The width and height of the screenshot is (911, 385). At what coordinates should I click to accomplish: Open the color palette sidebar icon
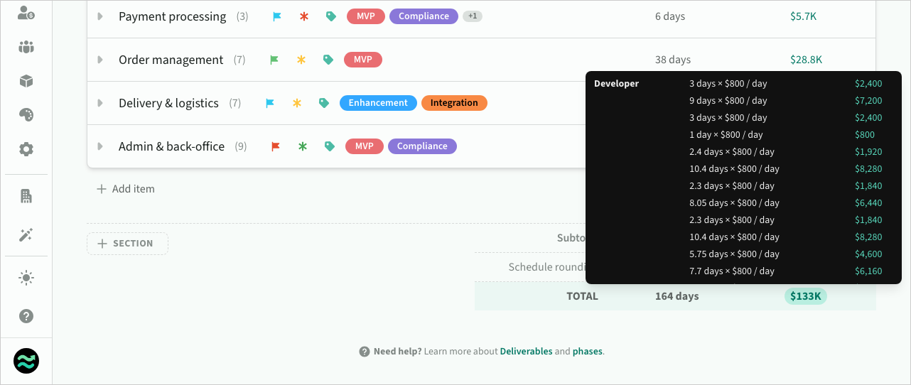click(26, 115)
